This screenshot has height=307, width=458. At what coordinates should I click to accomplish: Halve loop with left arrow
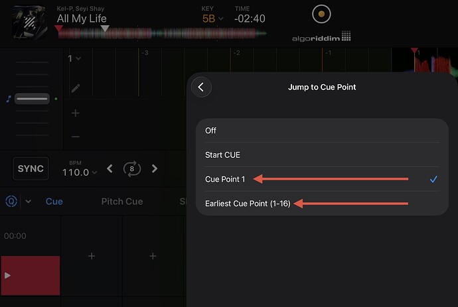[x=110, y=168]
